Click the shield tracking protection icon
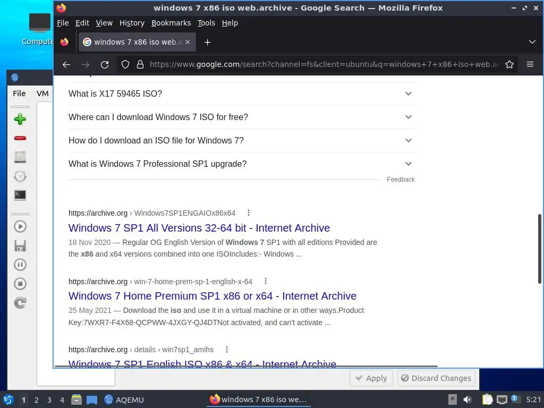Screen dimensions: 544x408 coord(125,64)
